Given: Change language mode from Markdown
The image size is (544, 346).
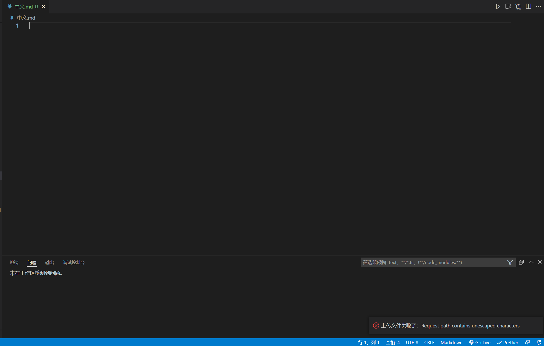Looking at the screenshot, I should (x=451, y=342).
